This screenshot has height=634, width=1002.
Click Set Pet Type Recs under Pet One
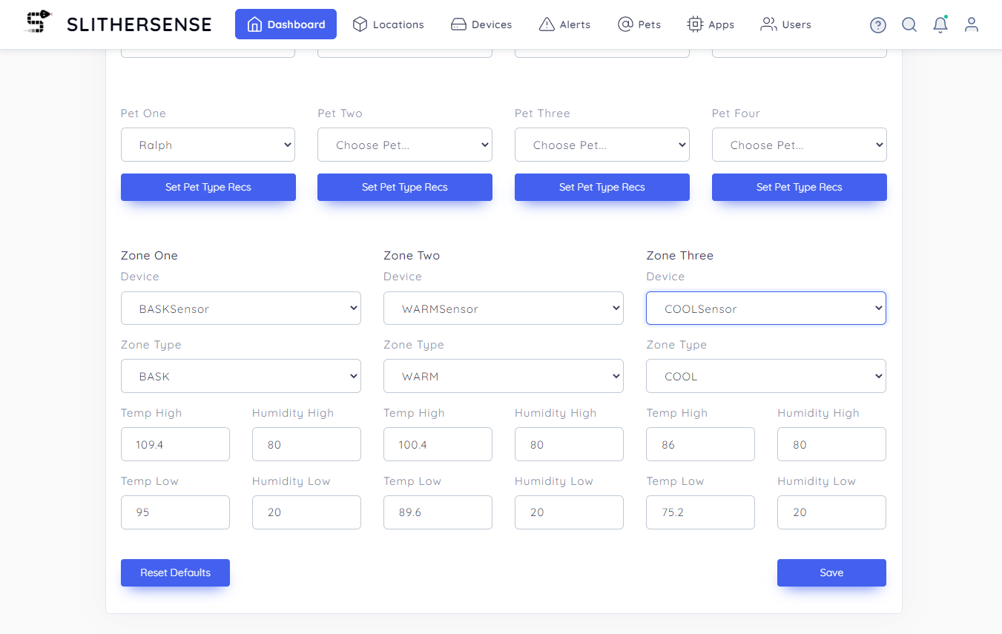pos(208,187)
